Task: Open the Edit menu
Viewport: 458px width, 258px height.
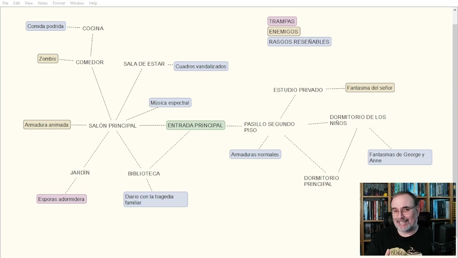Action: coord(16,3)
